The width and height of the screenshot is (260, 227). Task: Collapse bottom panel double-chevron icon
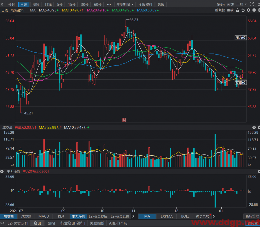(2, 223)
